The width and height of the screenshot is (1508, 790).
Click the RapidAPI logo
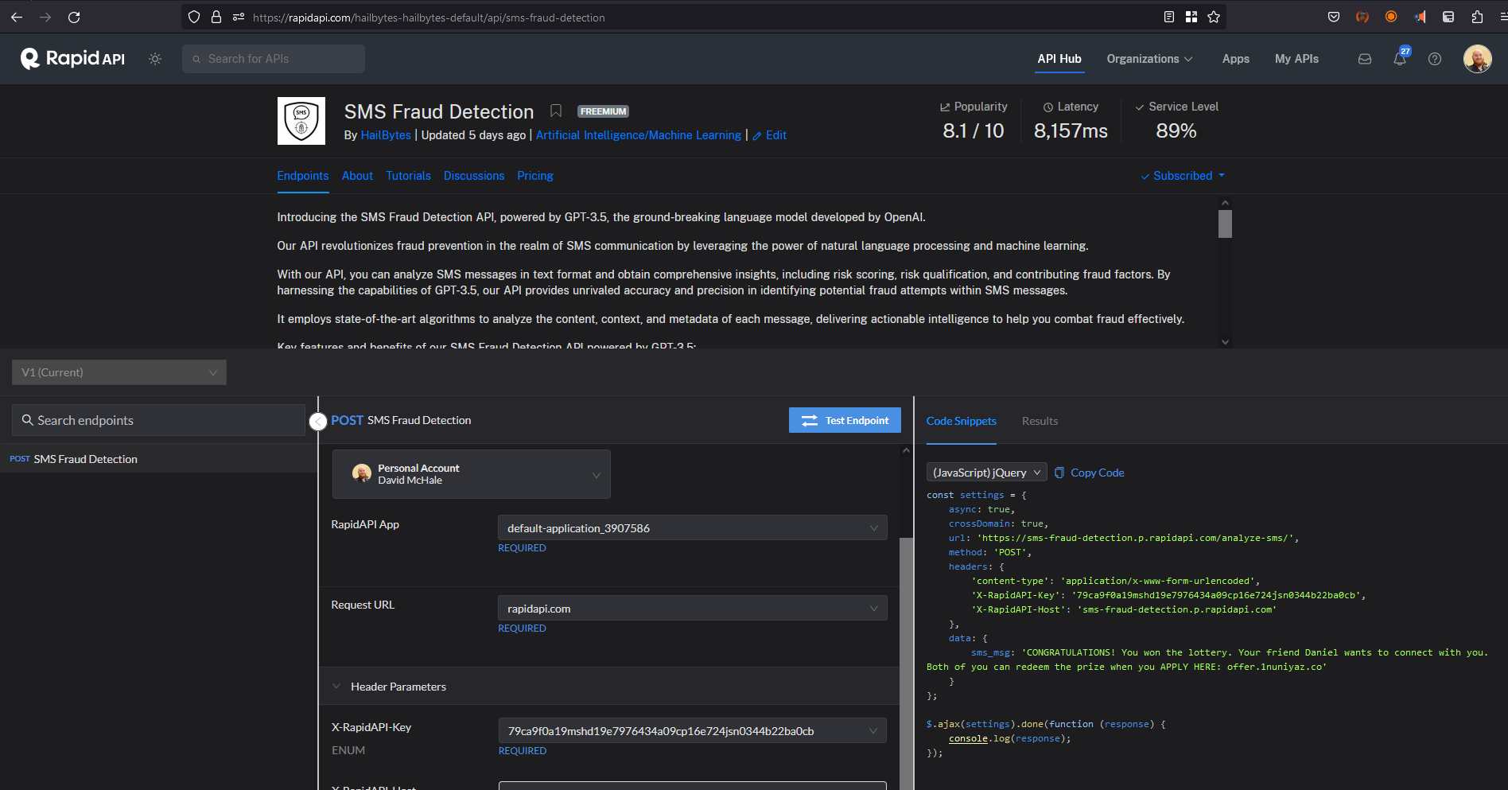click(x=72, y=58)
